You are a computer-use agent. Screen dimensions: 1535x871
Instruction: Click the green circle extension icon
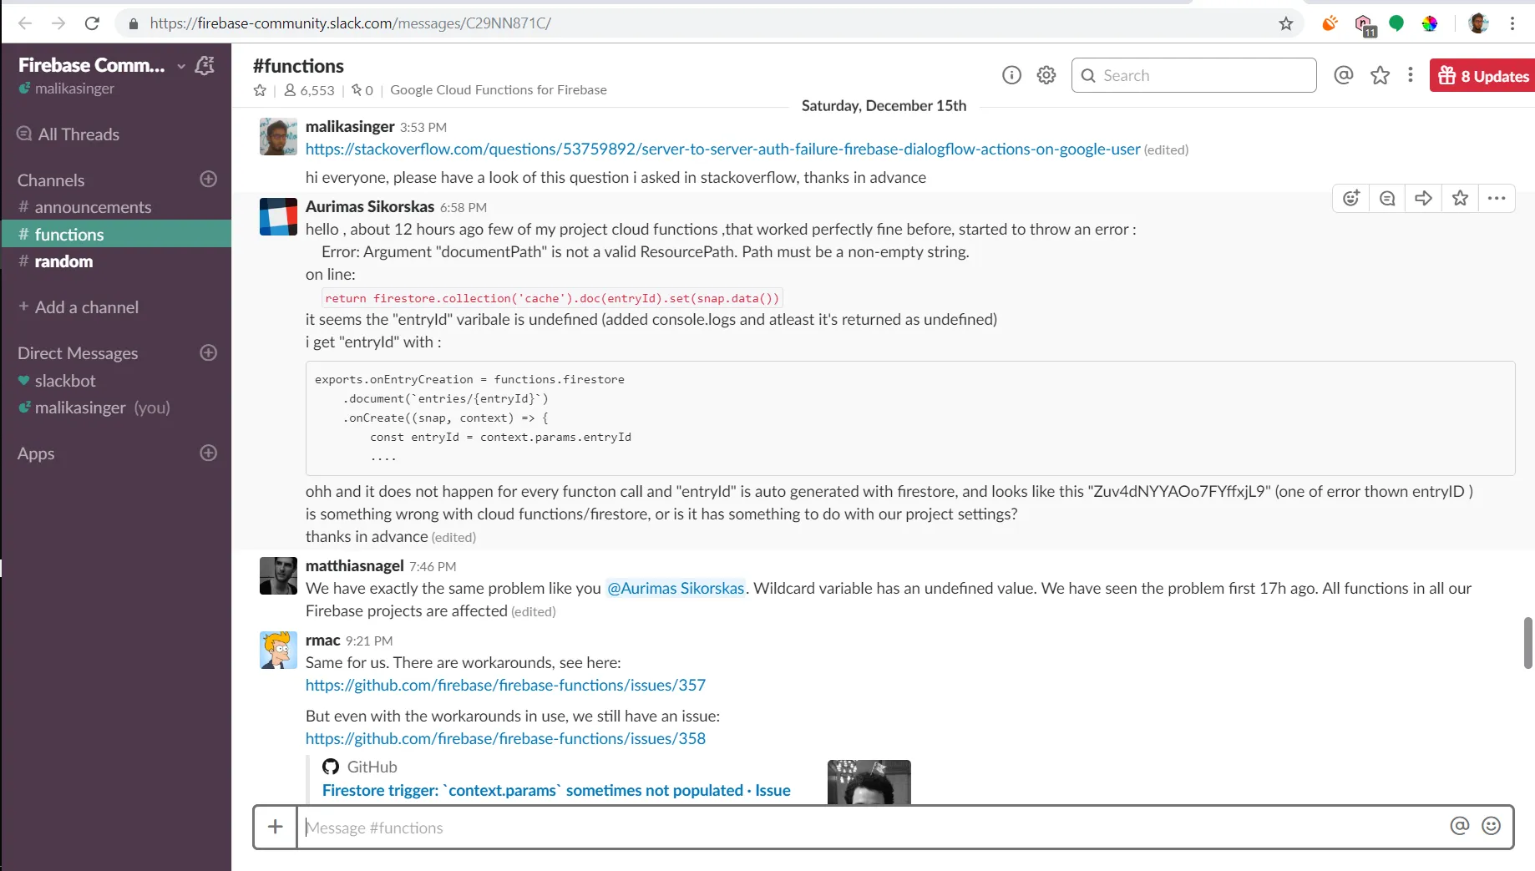click(1396, 23)
